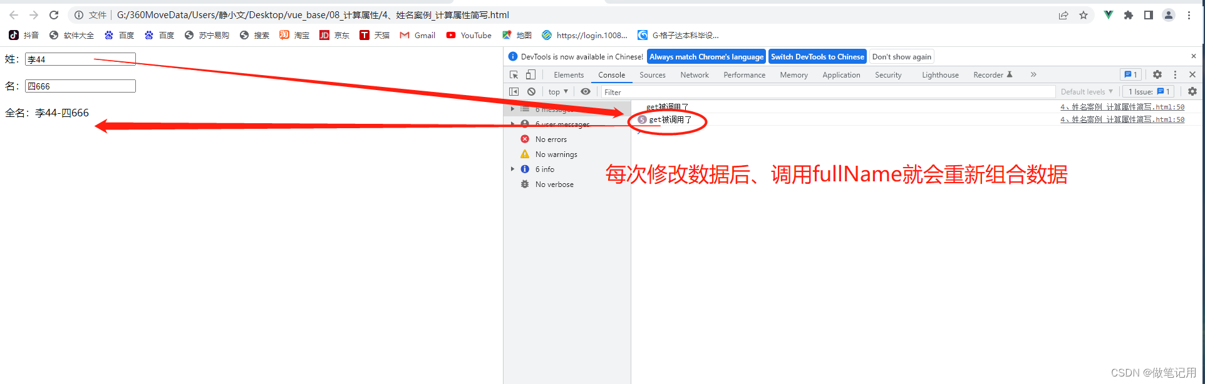Click the 1 Issue indicator in console toolbar

coord(1149,92)
